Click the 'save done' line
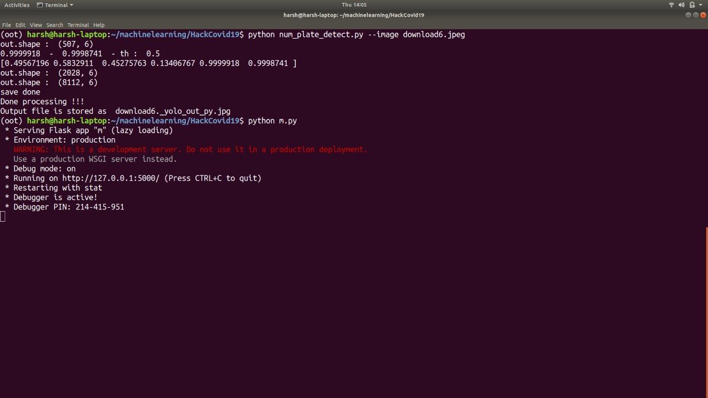Screen dimensions: 708x398 coord(20,92)
